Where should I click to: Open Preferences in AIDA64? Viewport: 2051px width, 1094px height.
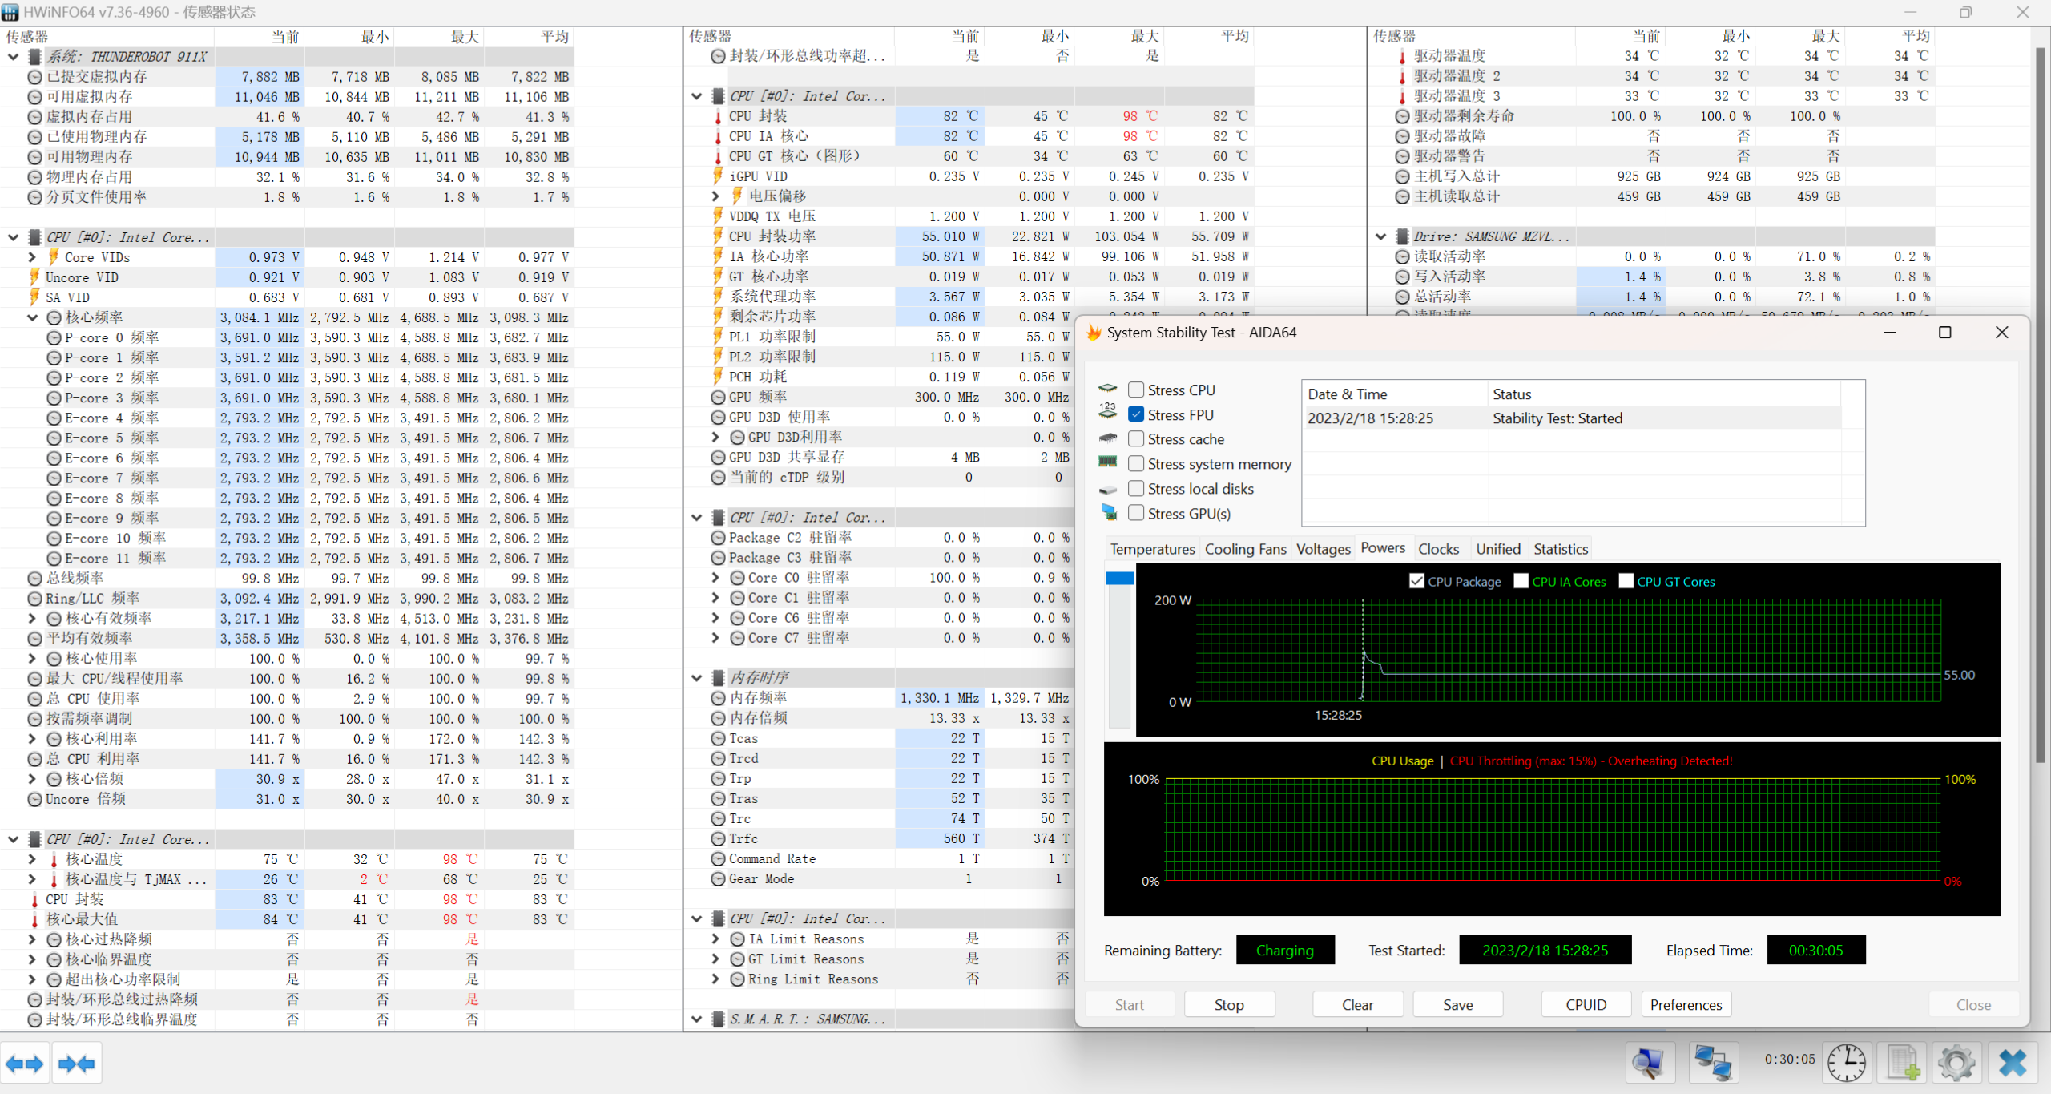pos(1686,1004)
